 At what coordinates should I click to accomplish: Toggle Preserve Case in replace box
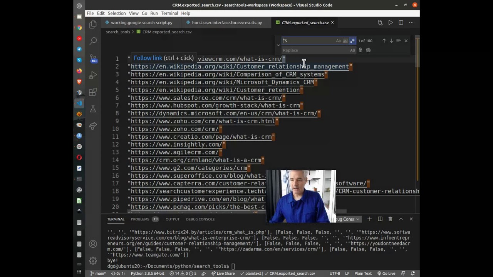(x=352, y=50)
